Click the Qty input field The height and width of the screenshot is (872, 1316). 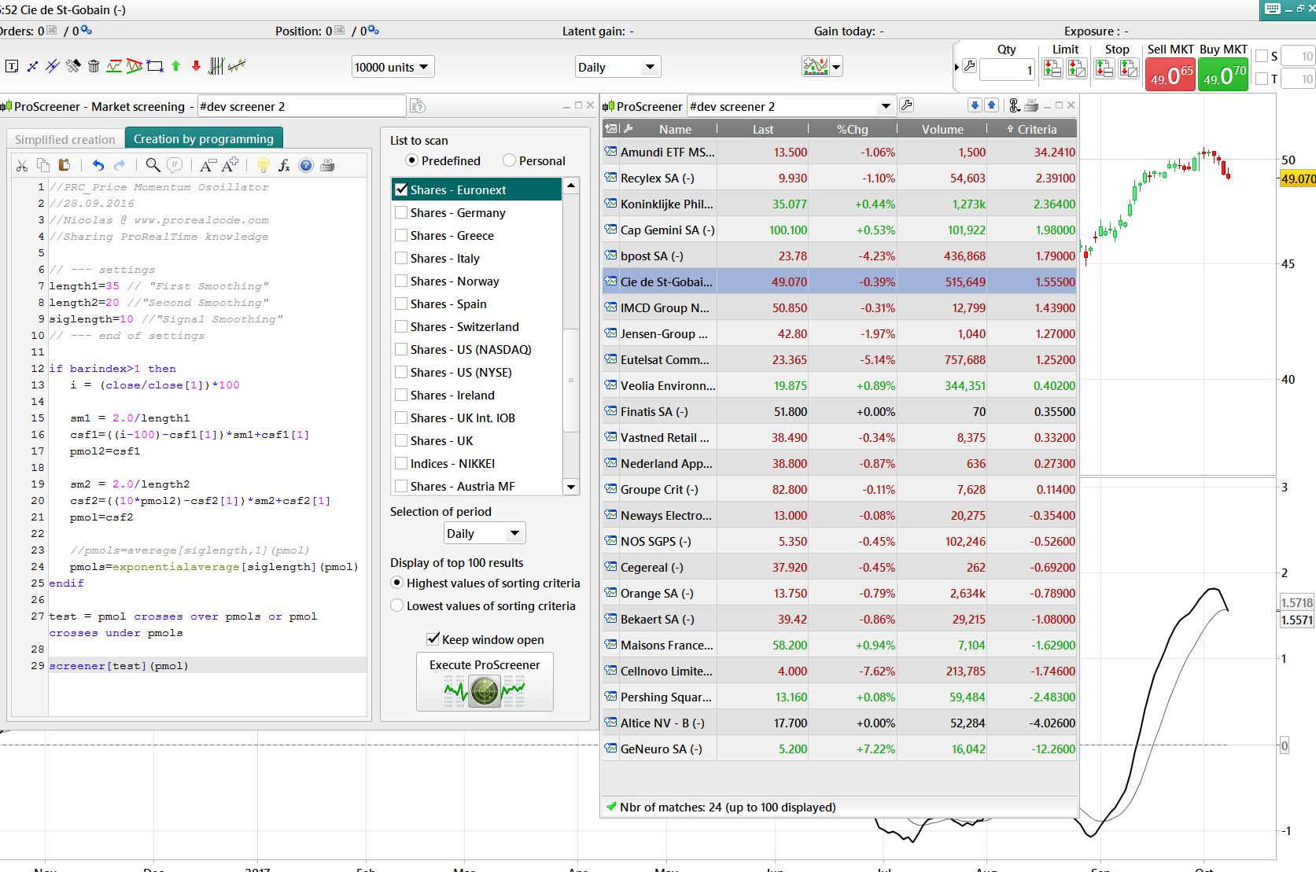point(1007,70)
